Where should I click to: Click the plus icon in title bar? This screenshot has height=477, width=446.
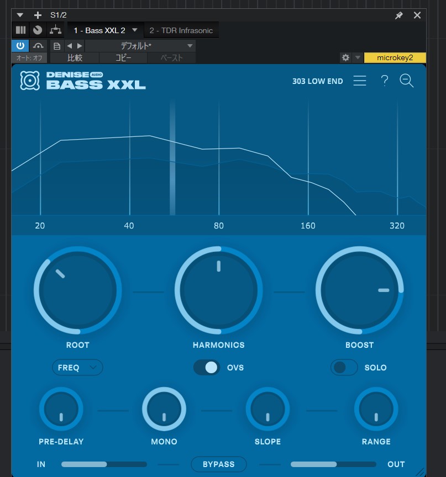tap(38, 15)
